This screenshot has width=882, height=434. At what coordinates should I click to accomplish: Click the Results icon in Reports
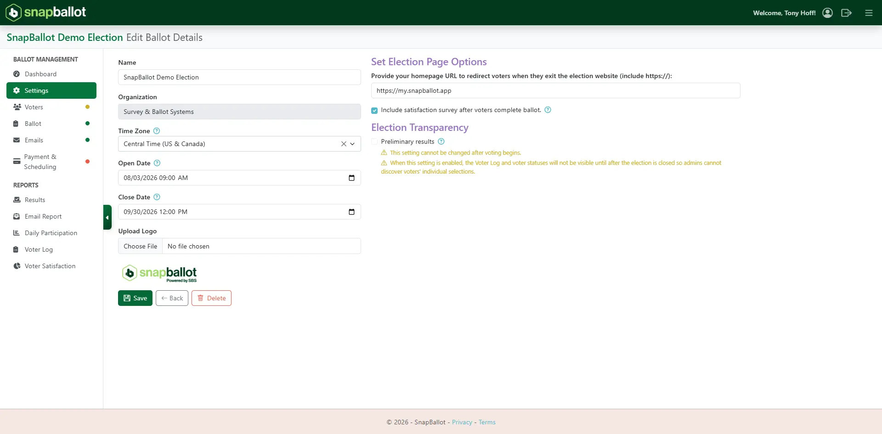click(x=17, y=200)
